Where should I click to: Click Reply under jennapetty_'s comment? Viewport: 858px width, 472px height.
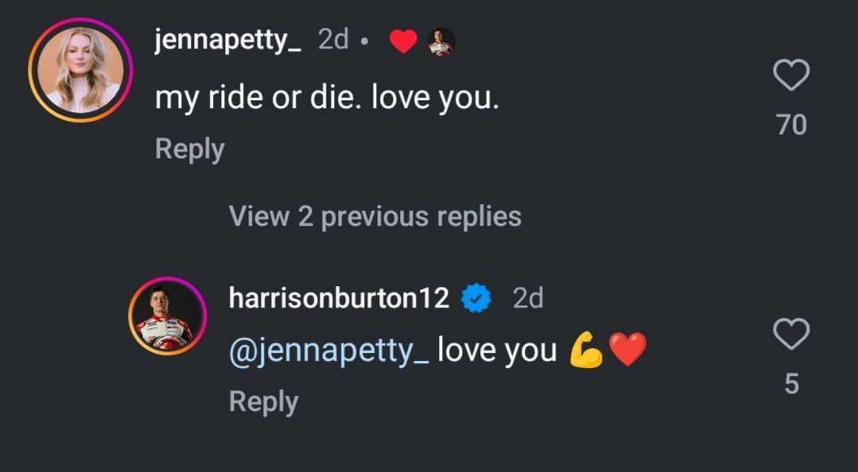point(188,147)
